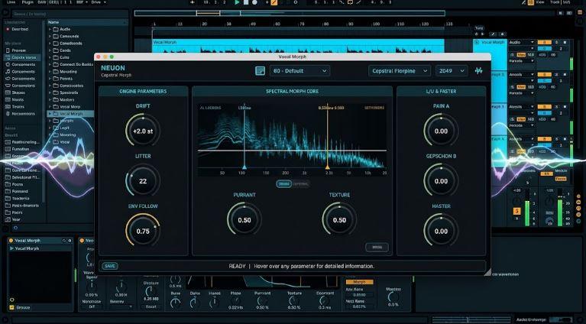Open the Connect So Bodiis folder
This screenshot has width=586, height=324.
tap(73, 65)
